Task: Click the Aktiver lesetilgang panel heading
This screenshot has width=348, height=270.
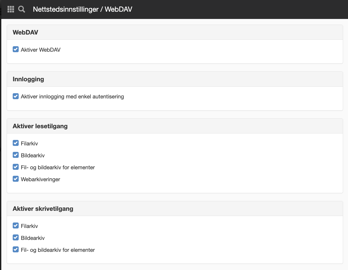Action: 40,126
